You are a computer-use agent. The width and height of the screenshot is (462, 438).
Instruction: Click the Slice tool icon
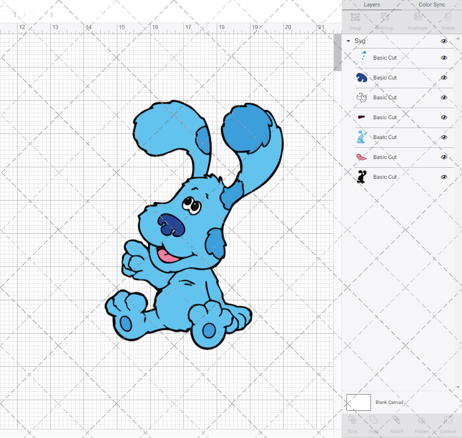click(352, 420)
